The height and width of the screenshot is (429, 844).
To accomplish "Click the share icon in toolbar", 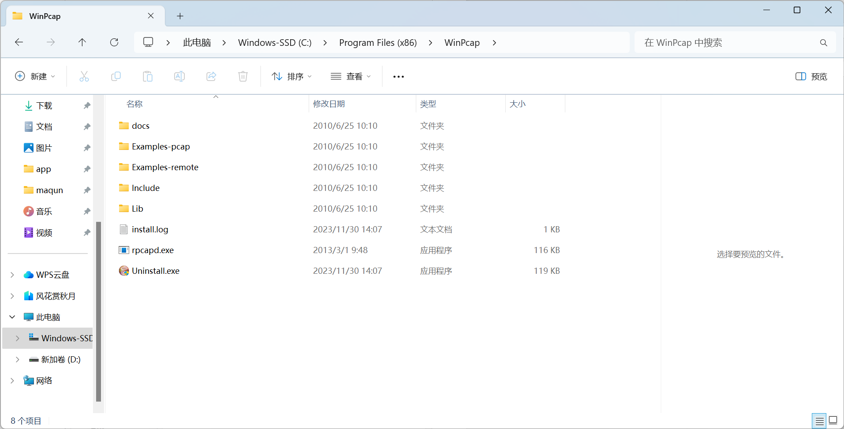I will [211, 76].
